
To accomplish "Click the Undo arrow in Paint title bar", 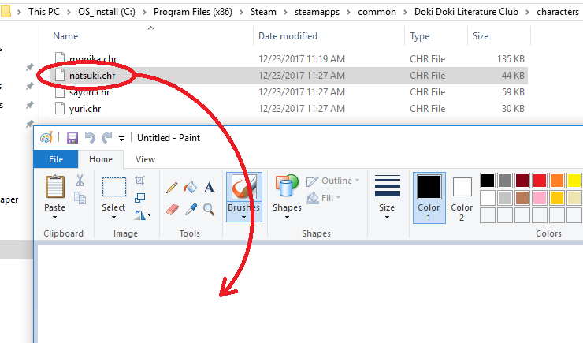I will point(90,138).
